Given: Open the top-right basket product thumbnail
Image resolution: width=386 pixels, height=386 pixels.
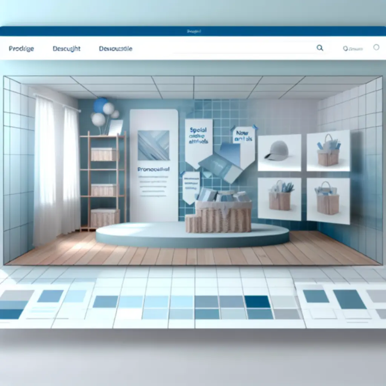Looking at the screenshot, I should click(328, 151).
